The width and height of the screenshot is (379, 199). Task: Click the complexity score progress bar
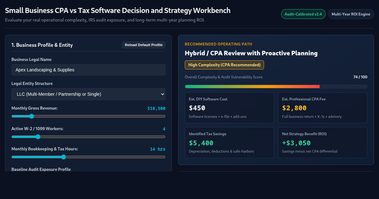pos(276,87)
